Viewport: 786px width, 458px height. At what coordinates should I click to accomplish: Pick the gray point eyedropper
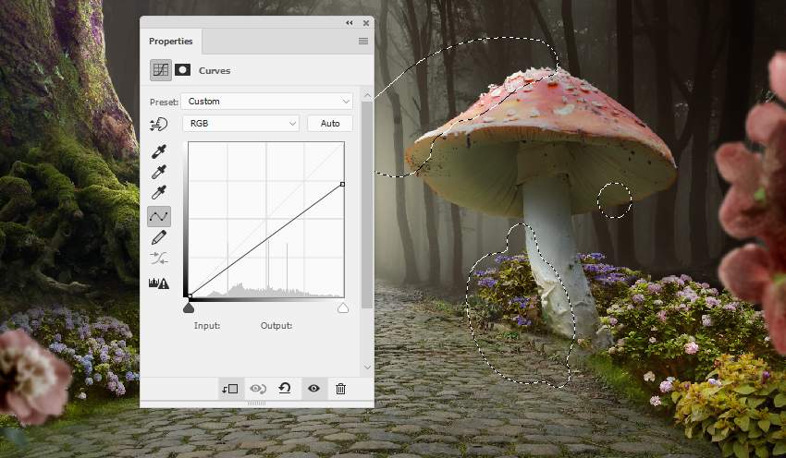159,172
